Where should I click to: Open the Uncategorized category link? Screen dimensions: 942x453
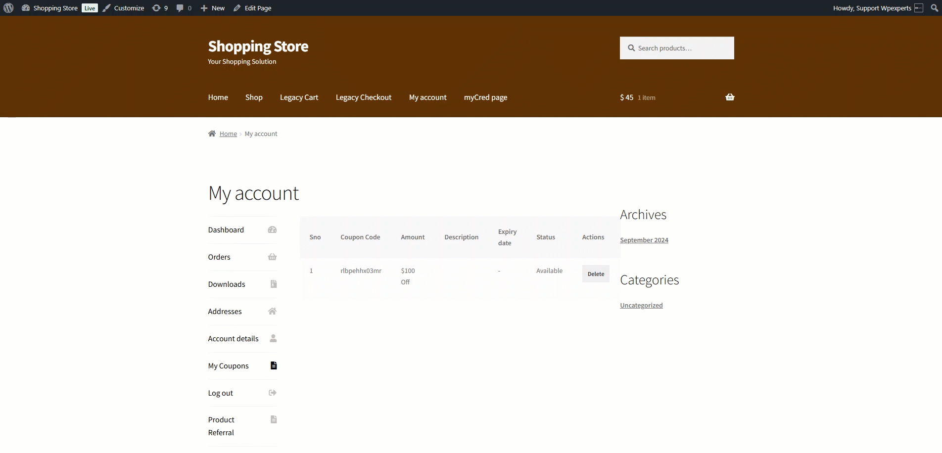tap(641, 306)
